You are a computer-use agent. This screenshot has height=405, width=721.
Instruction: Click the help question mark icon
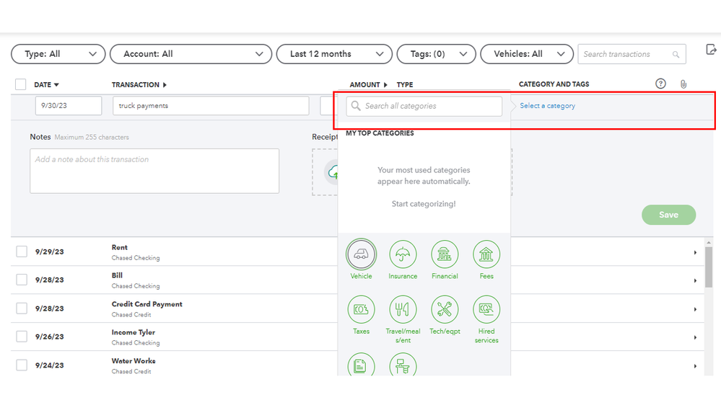pyautogui.click(x=660, y=84)
